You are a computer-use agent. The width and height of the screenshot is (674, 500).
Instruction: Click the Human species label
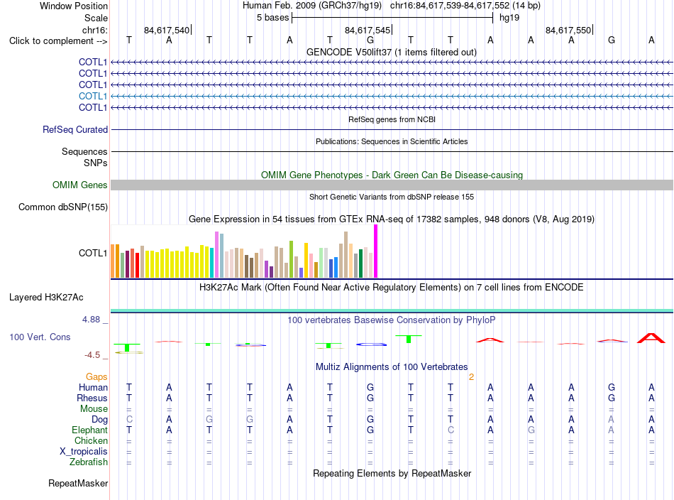click(93, 388)
